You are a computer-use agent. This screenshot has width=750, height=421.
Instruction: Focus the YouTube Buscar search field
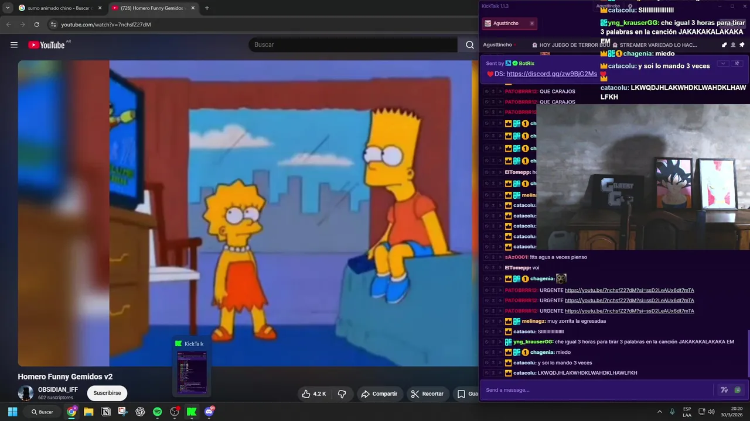pyautogui.click(x=353, y=45)
